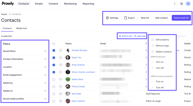
Task: Check the Neil Shah checkbox
Action: point(54,94)
